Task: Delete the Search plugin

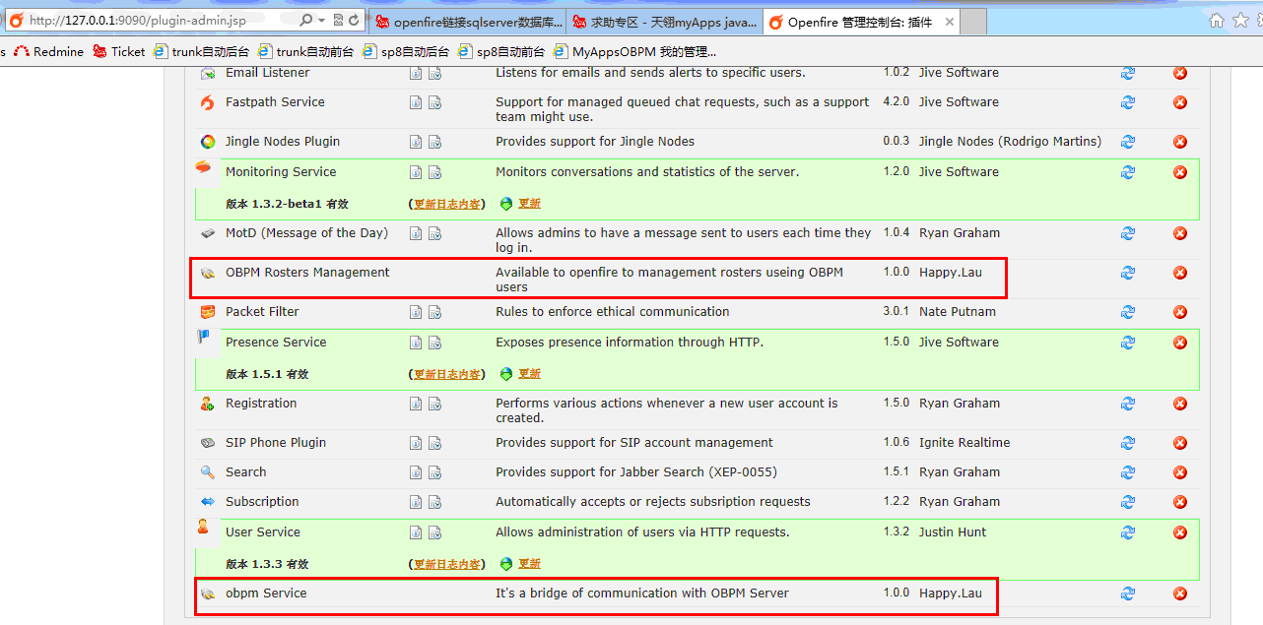Action: tap(1180, 472)
